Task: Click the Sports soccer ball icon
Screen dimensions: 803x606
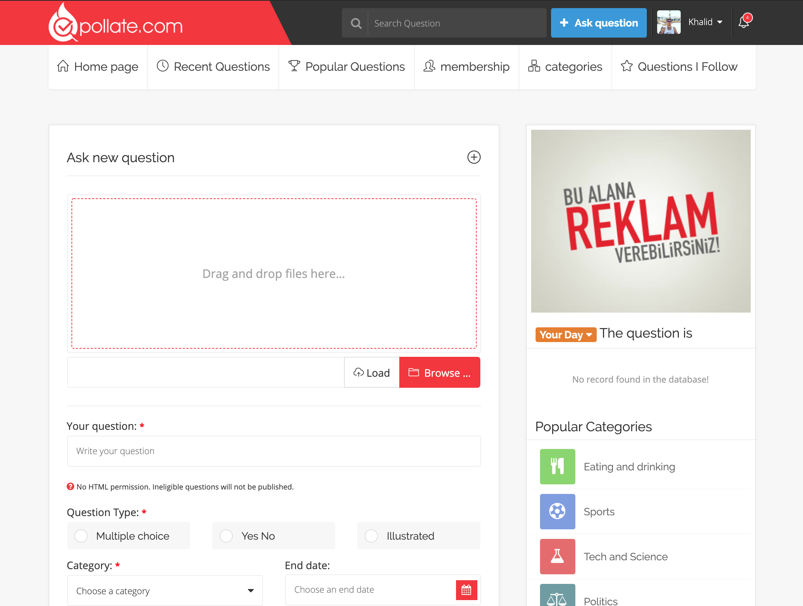Action: point(557,511)
